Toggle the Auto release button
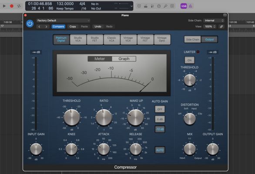The height and width of the screenshot is (174, 255). coord(160,150)
